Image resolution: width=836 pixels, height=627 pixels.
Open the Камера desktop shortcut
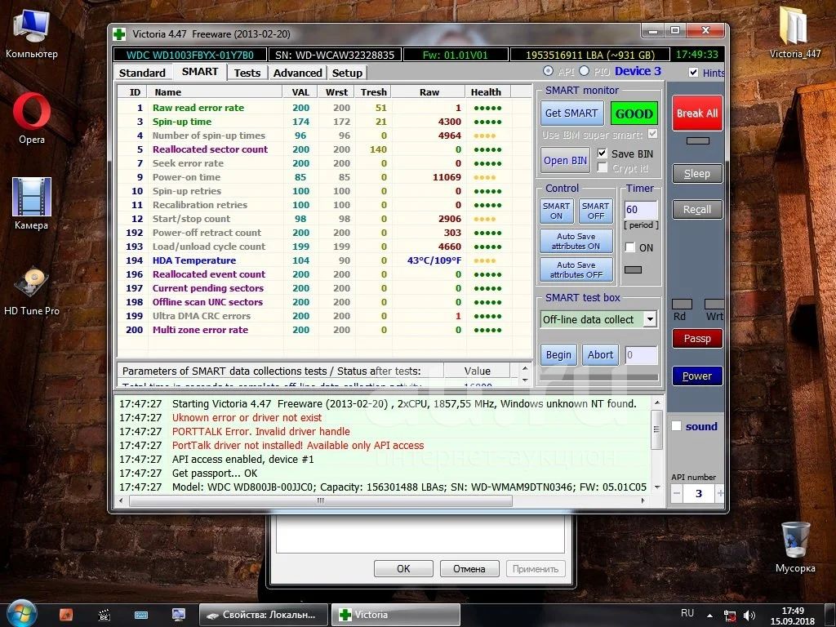(32, 203)
